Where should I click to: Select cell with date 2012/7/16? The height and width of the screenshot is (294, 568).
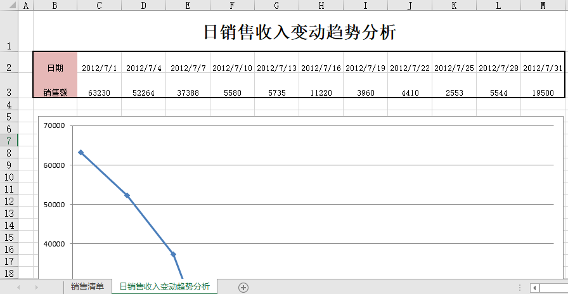pyautogui.click(x=321, y=68)
